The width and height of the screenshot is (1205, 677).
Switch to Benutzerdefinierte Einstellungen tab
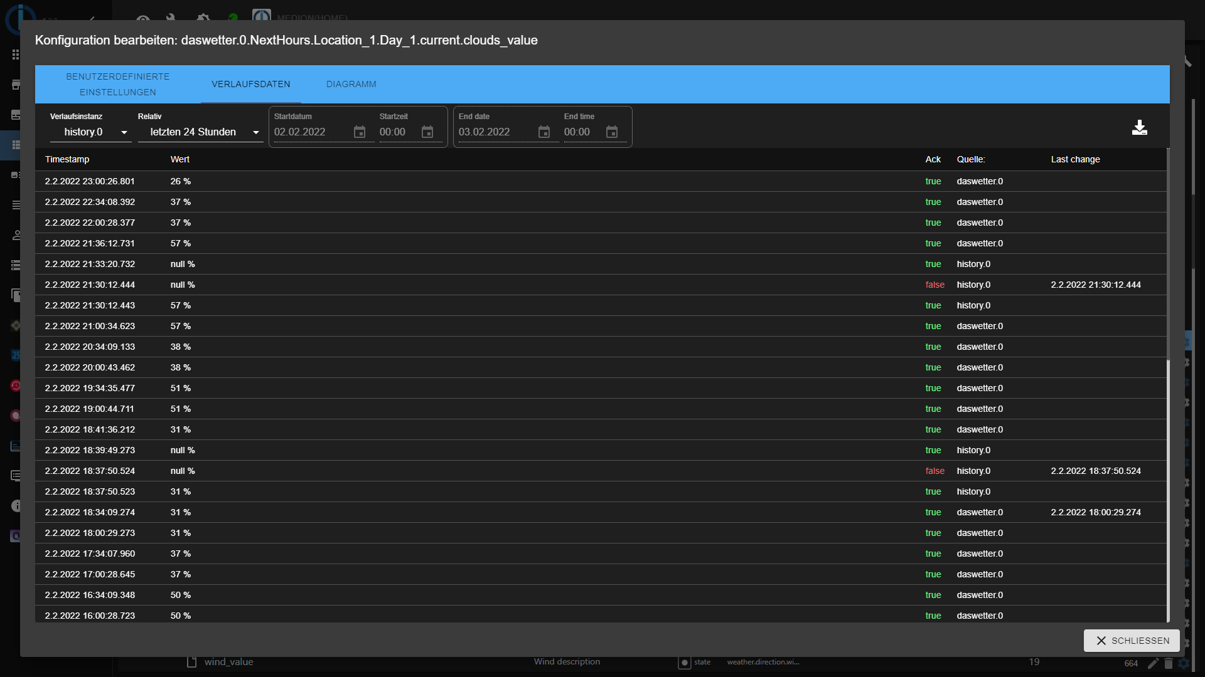pos(117,84)
